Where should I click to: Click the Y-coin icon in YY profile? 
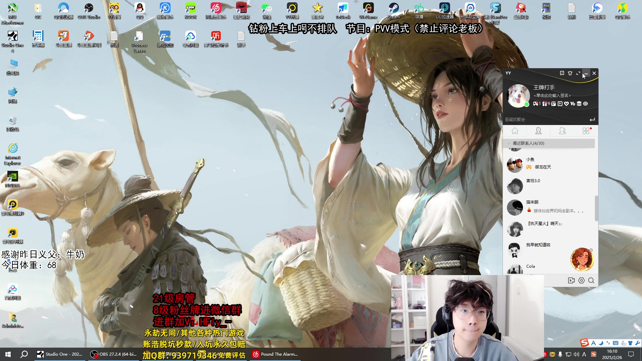573,104
